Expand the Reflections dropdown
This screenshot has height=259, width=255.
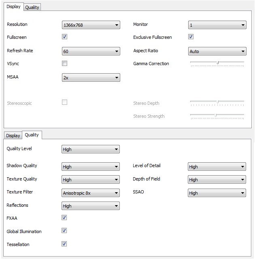coord(91,206)
